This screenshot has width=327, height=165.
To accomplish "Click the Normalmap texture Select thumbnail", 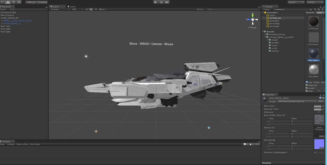I will tap(319, 144).
